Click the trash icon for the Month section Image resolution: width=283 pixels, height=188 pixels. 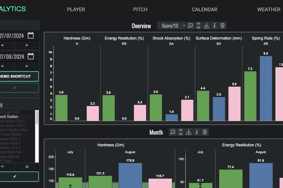(x=204, y=132)
